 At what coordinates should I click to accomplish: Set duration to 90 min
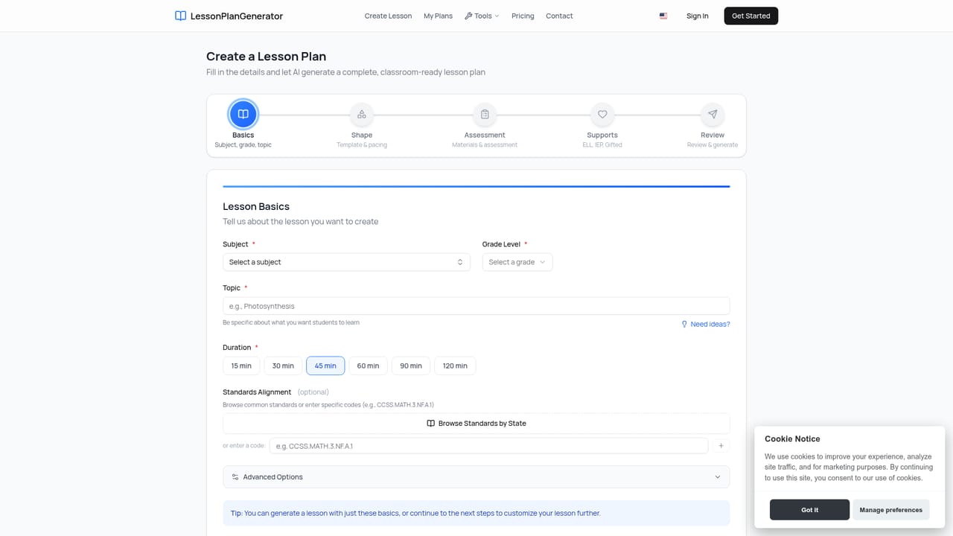tap(411, 366)
